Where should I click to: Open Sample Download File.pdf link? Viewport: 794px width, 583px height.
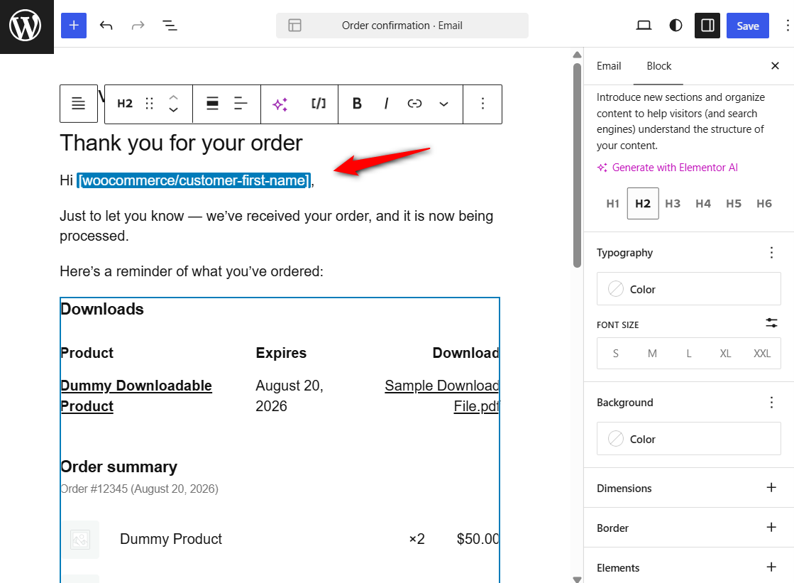442,396
